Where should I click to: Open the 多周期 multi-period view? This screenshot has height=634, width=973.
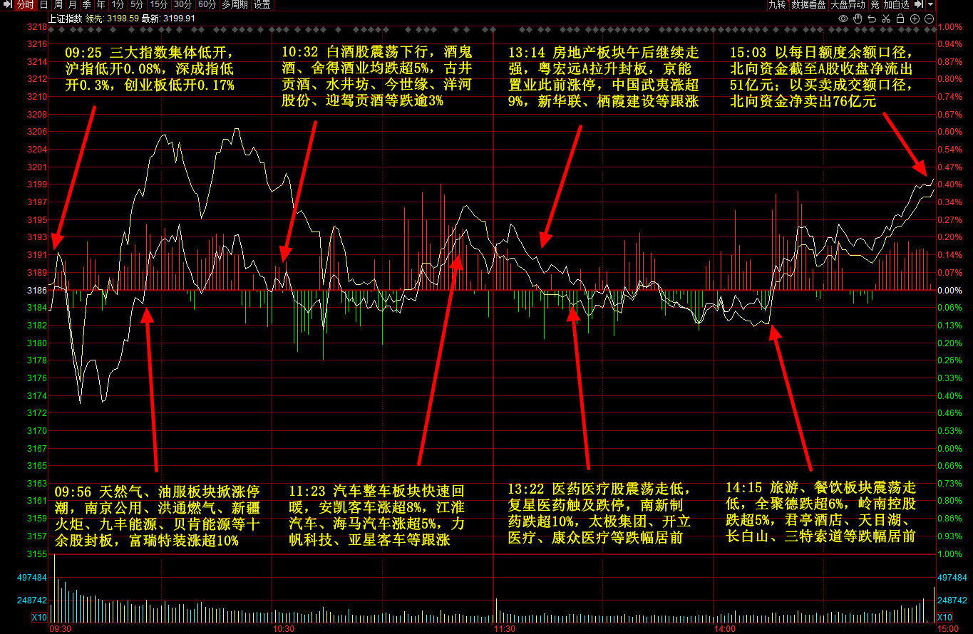(x=235, y=5)
